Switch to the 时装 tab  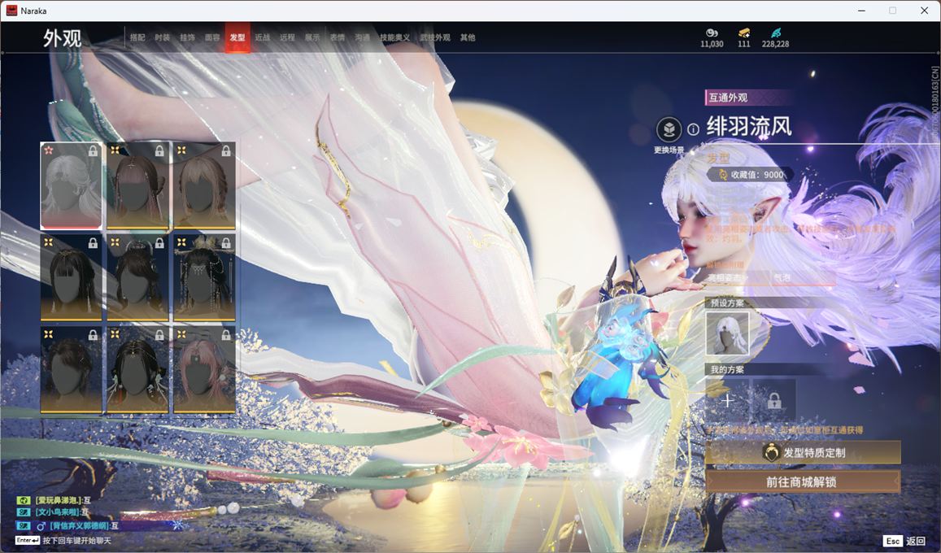(162, 37)
